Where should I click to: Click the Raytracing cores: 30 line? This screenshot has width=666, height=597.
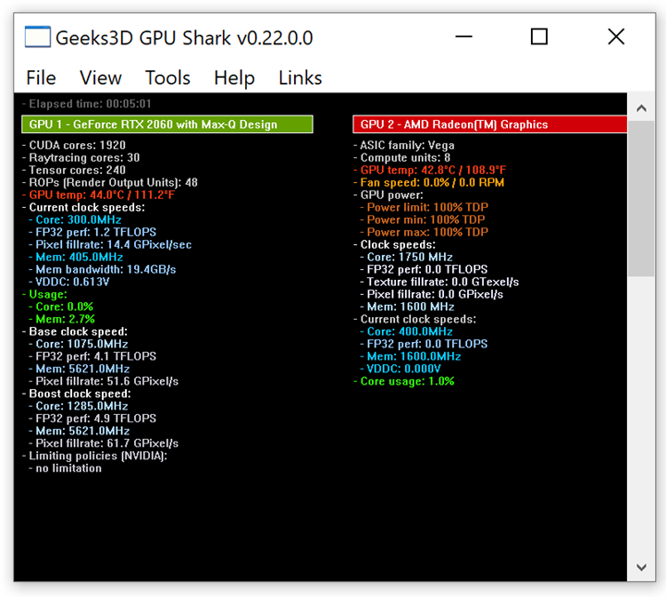pos(80,157)
